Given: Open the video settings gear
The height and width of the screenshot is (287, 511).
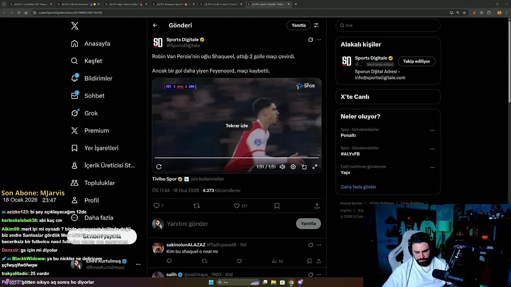Looking at the screenshot, I should pyautogui.click(x=293, y=167).
